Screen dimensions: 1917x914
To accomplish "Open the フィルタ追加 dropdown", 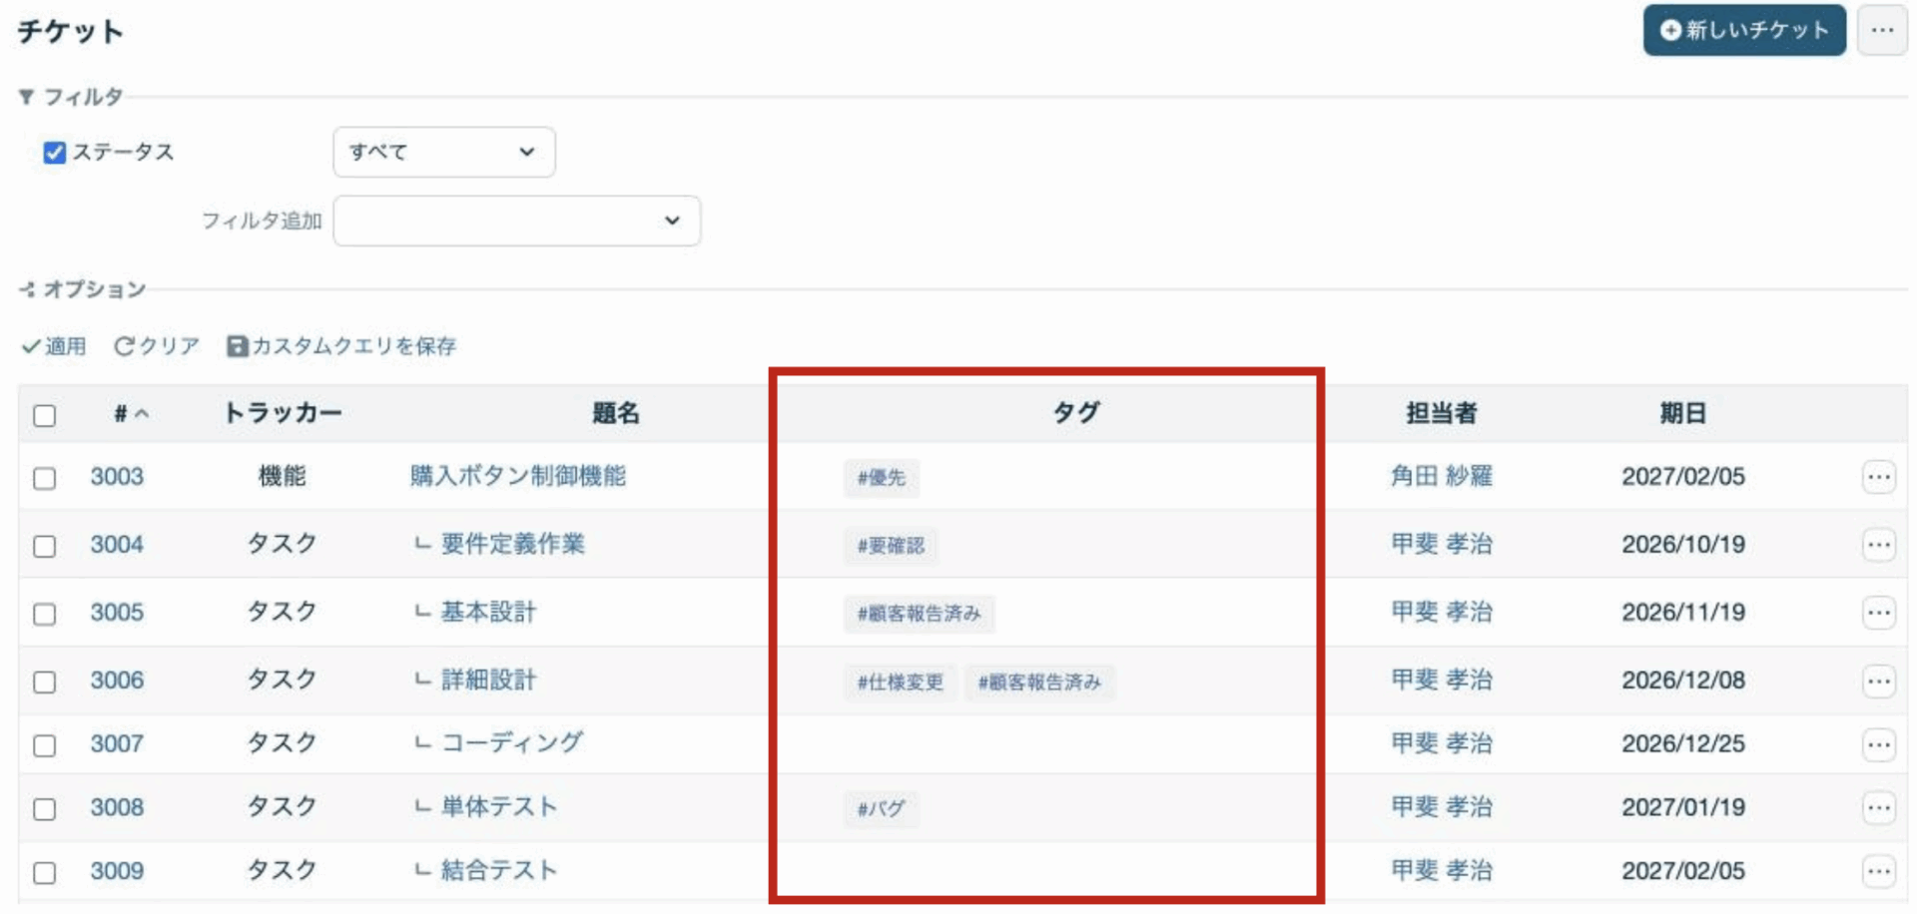I will [516, 221].
